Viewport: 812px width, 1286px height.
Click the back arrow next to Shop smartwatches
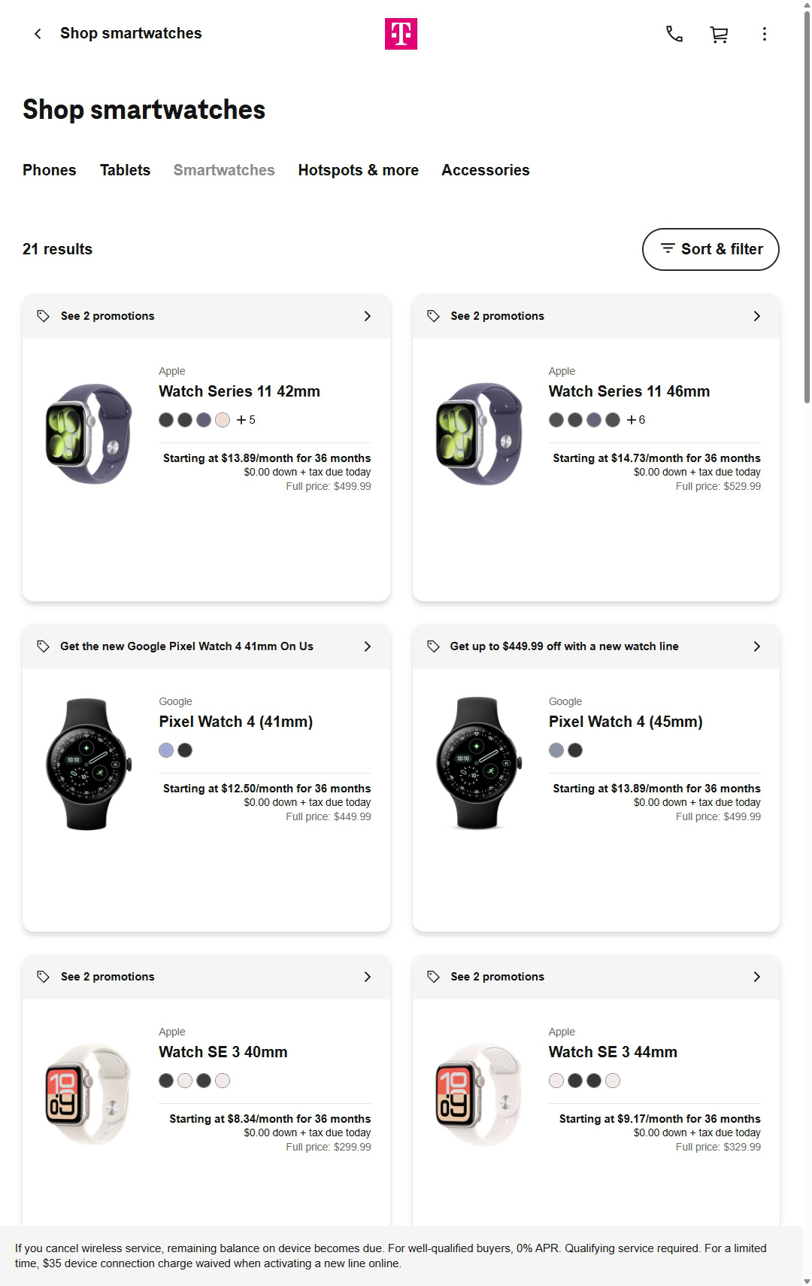pos(37,34)
